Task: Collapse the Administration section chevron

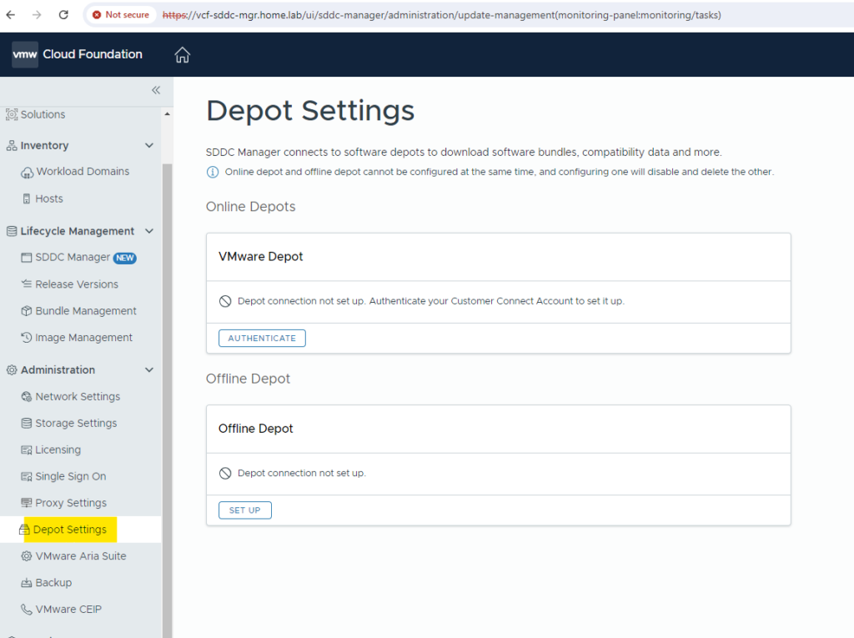Action: point(149,370)
